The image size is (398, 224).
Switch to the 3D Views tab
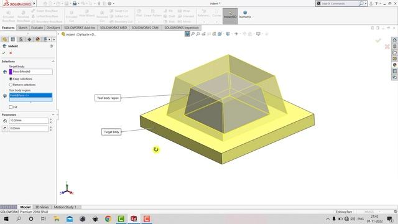(42, 207)
